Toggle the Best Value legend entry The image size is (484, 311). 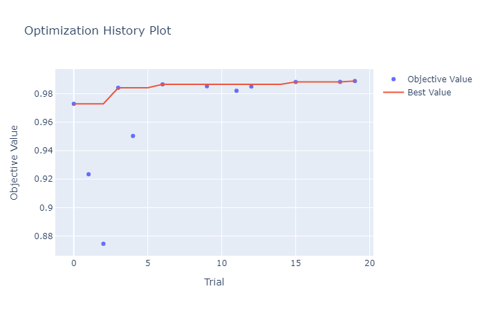429,93
